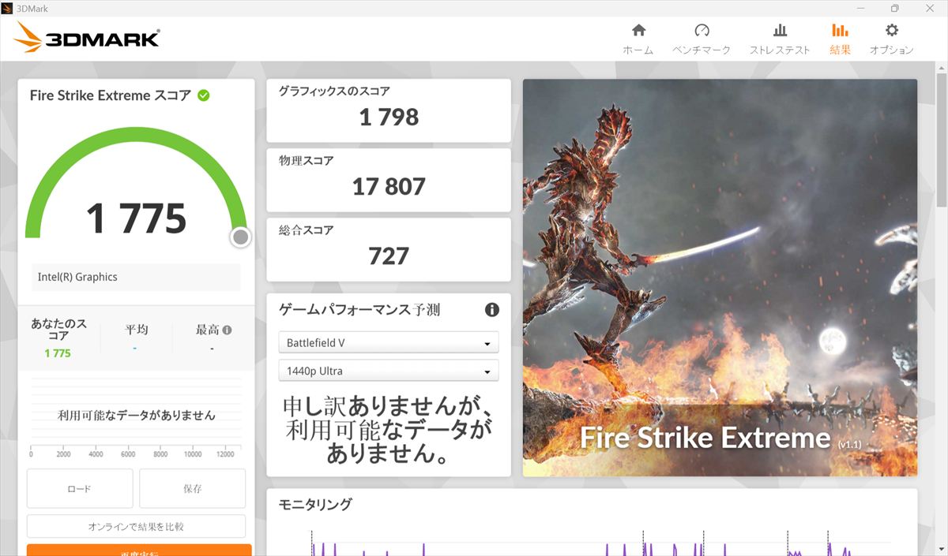Click the ロード button

80,489
